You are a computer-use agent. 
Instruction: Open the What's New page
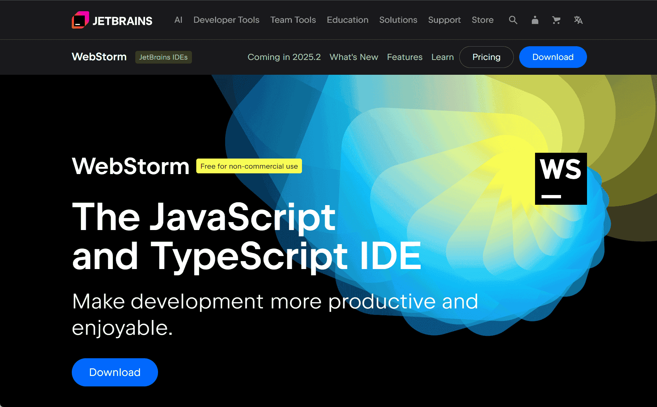(354, 57)
